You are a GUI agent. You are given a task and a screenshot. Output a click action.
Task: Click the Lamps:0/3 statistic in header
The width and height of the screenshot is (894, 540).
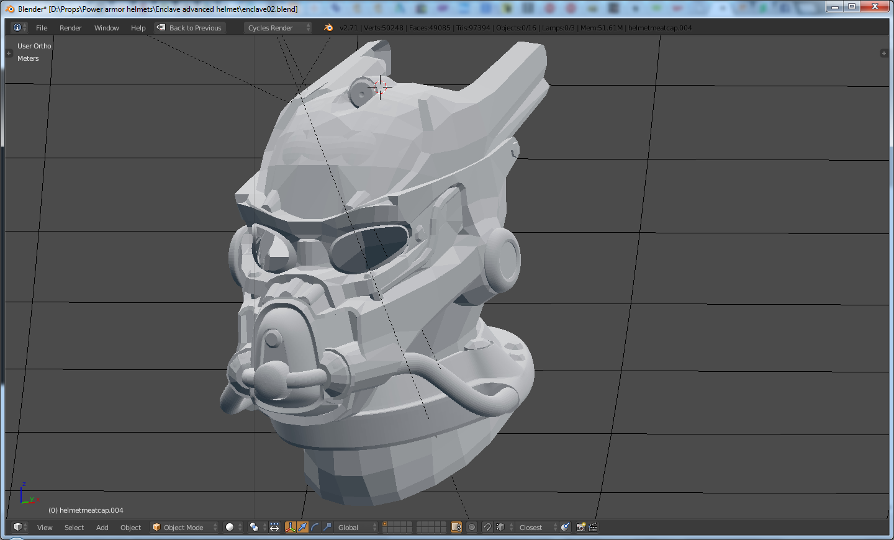558,28
